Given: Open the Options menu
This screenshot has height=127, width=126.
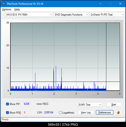Looking at the screenshot, I should (x=7, y=9).
